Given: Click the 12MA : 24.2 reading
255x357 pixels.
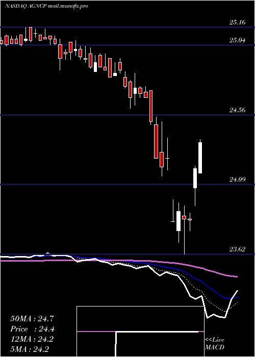Looking at the screenshot, I should tap(32, 339).
